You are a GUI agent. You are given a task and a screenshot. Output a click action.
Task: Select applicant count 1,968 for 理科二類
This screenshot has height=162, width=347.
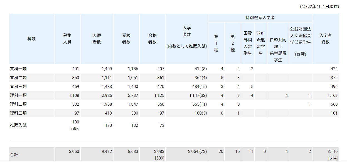[107, 104]
